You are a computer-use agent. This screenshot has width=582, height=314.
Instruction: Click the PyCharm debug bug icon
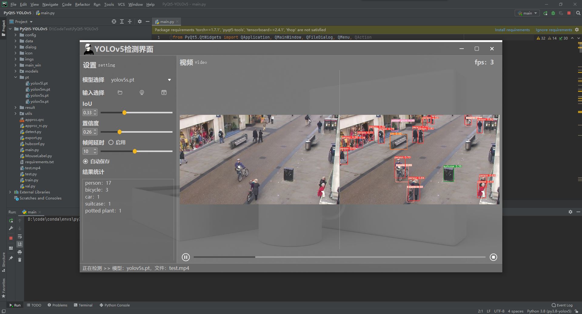click(x=553, y=13)
